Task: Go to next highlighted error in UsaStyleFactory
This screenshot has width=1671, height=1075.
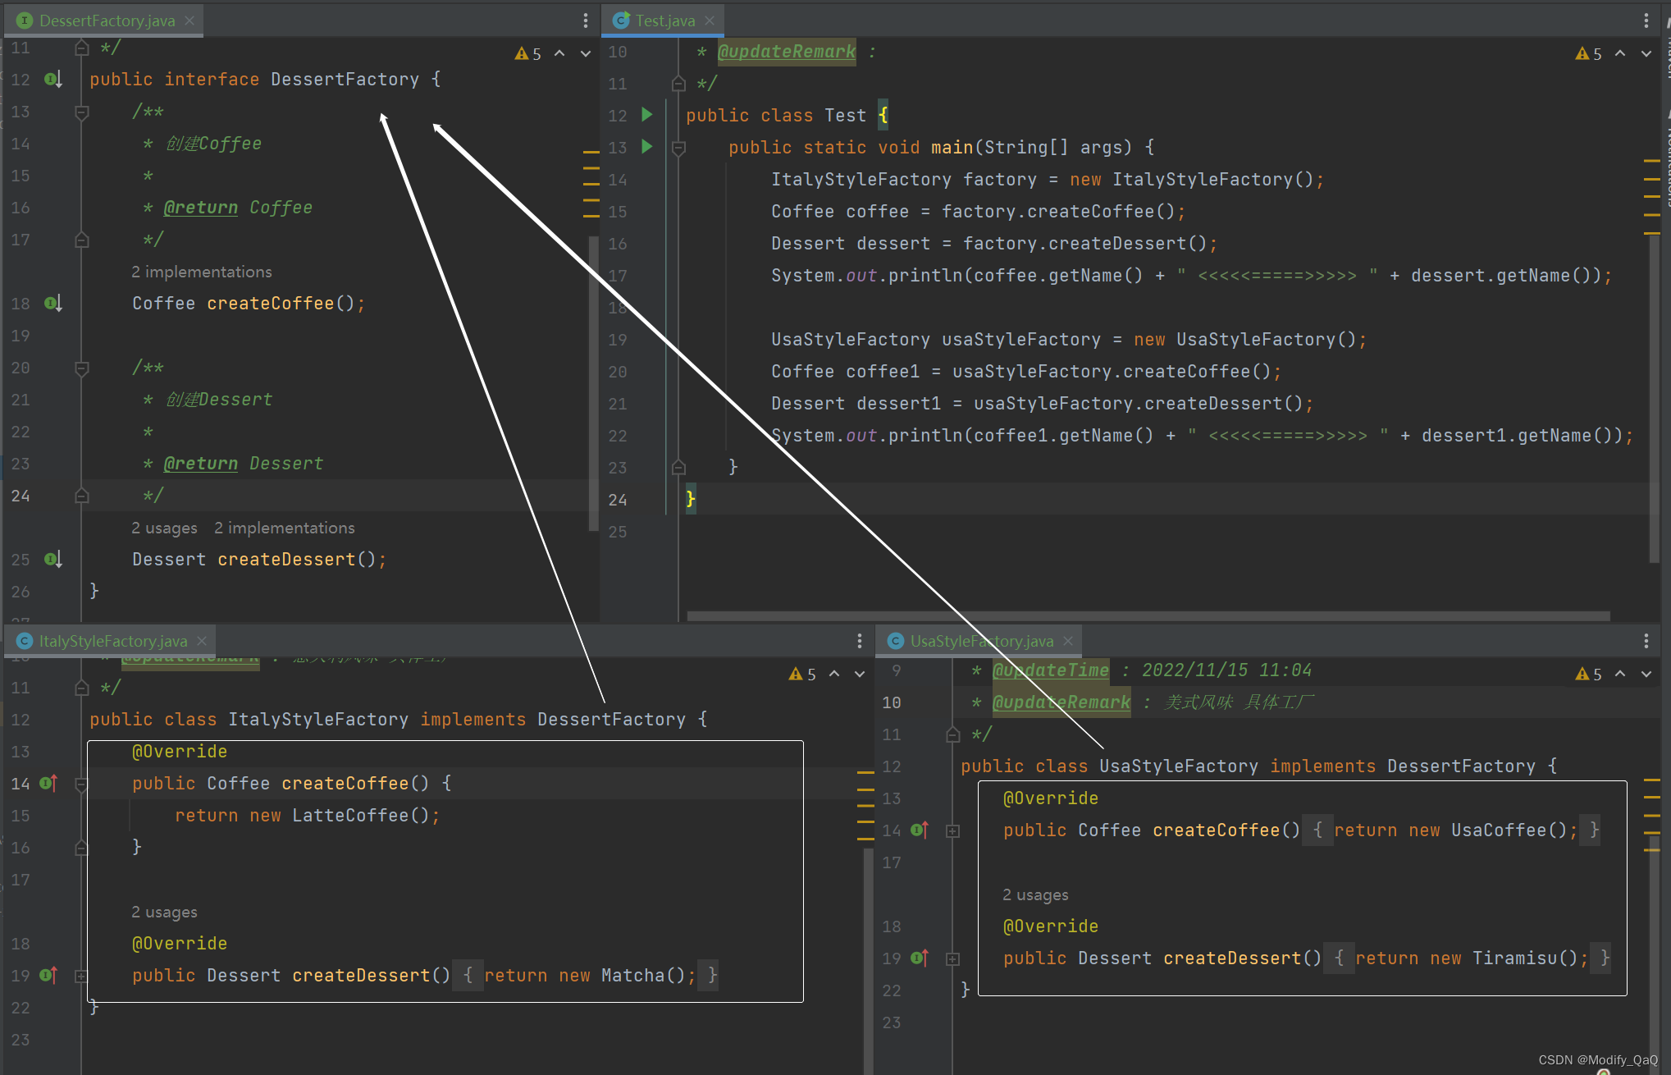Action: point(1646,675)
